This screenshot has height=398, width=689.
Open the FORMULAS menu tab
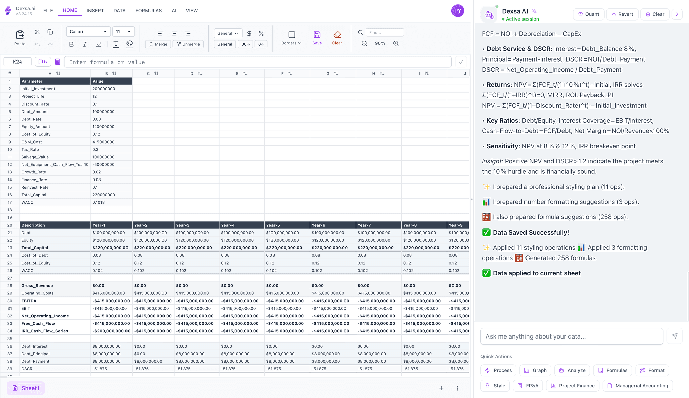[x=148, y=11]
